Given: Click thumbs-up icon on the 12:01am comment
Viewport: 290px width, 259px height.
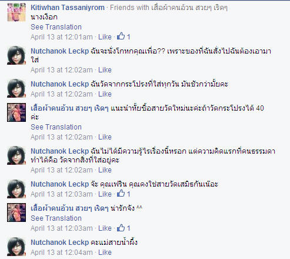Looking at the screenshot, I should click(121, 36).
